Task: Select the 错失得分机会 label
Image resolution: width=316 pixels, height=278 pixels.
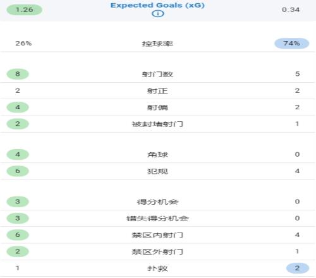Action: 157,219
